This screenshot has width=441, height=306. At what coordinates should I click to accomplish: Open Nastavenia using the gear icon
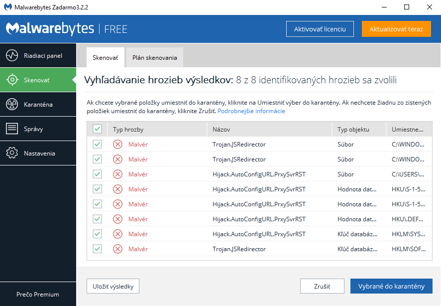[x=12, y=153]
